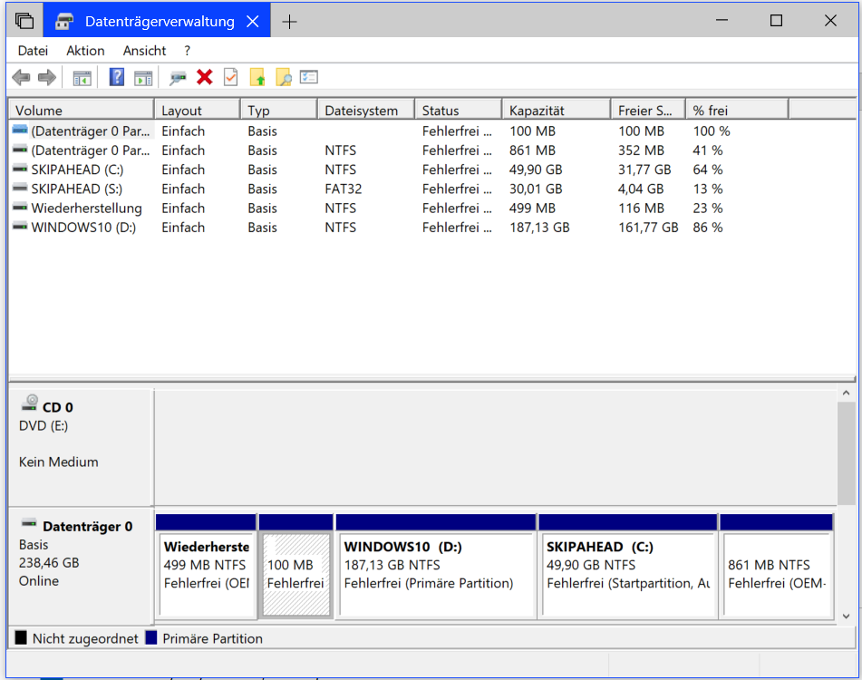This screenshot has height=680, width=862.
Task: Click the folder with green arrow icon
Action: pos(257,77)
